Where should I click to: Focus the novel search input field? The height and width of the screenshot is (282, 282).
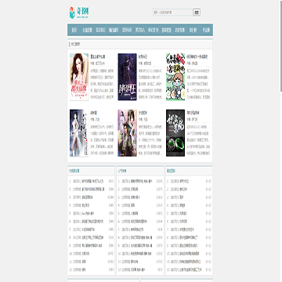tap(173, 13)
